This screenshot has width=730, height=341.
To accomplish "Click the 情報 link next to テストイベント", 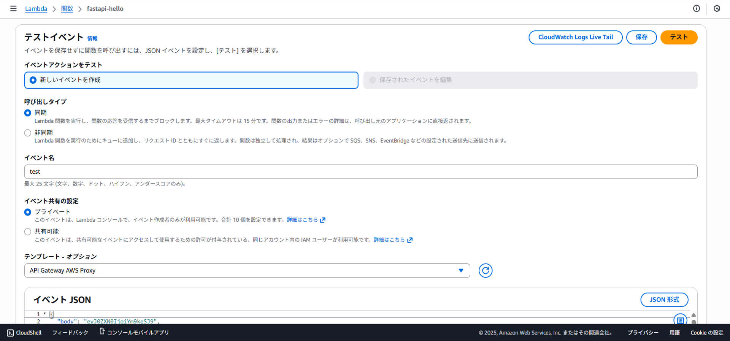I will [92, 38].
